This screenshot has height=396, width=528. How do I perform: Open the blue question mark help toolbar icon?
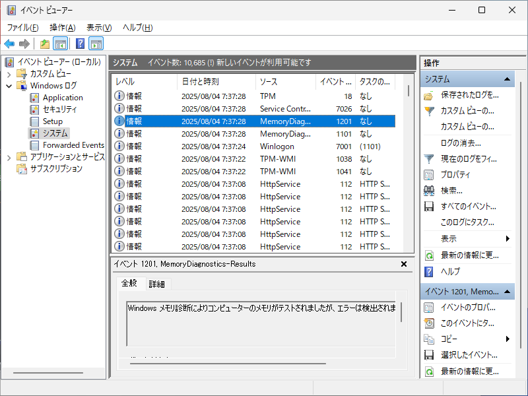80,44
